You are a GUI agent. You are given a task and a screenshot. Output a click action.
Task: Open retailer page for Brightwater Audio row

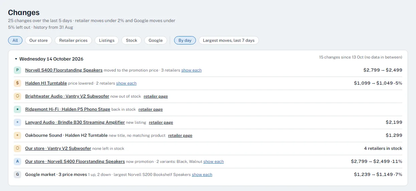[x=156, y=96]
